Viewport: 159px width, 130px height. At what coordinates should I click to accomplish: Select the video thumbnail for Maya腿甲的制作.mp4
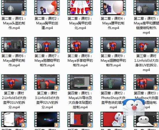coord(14,45)
